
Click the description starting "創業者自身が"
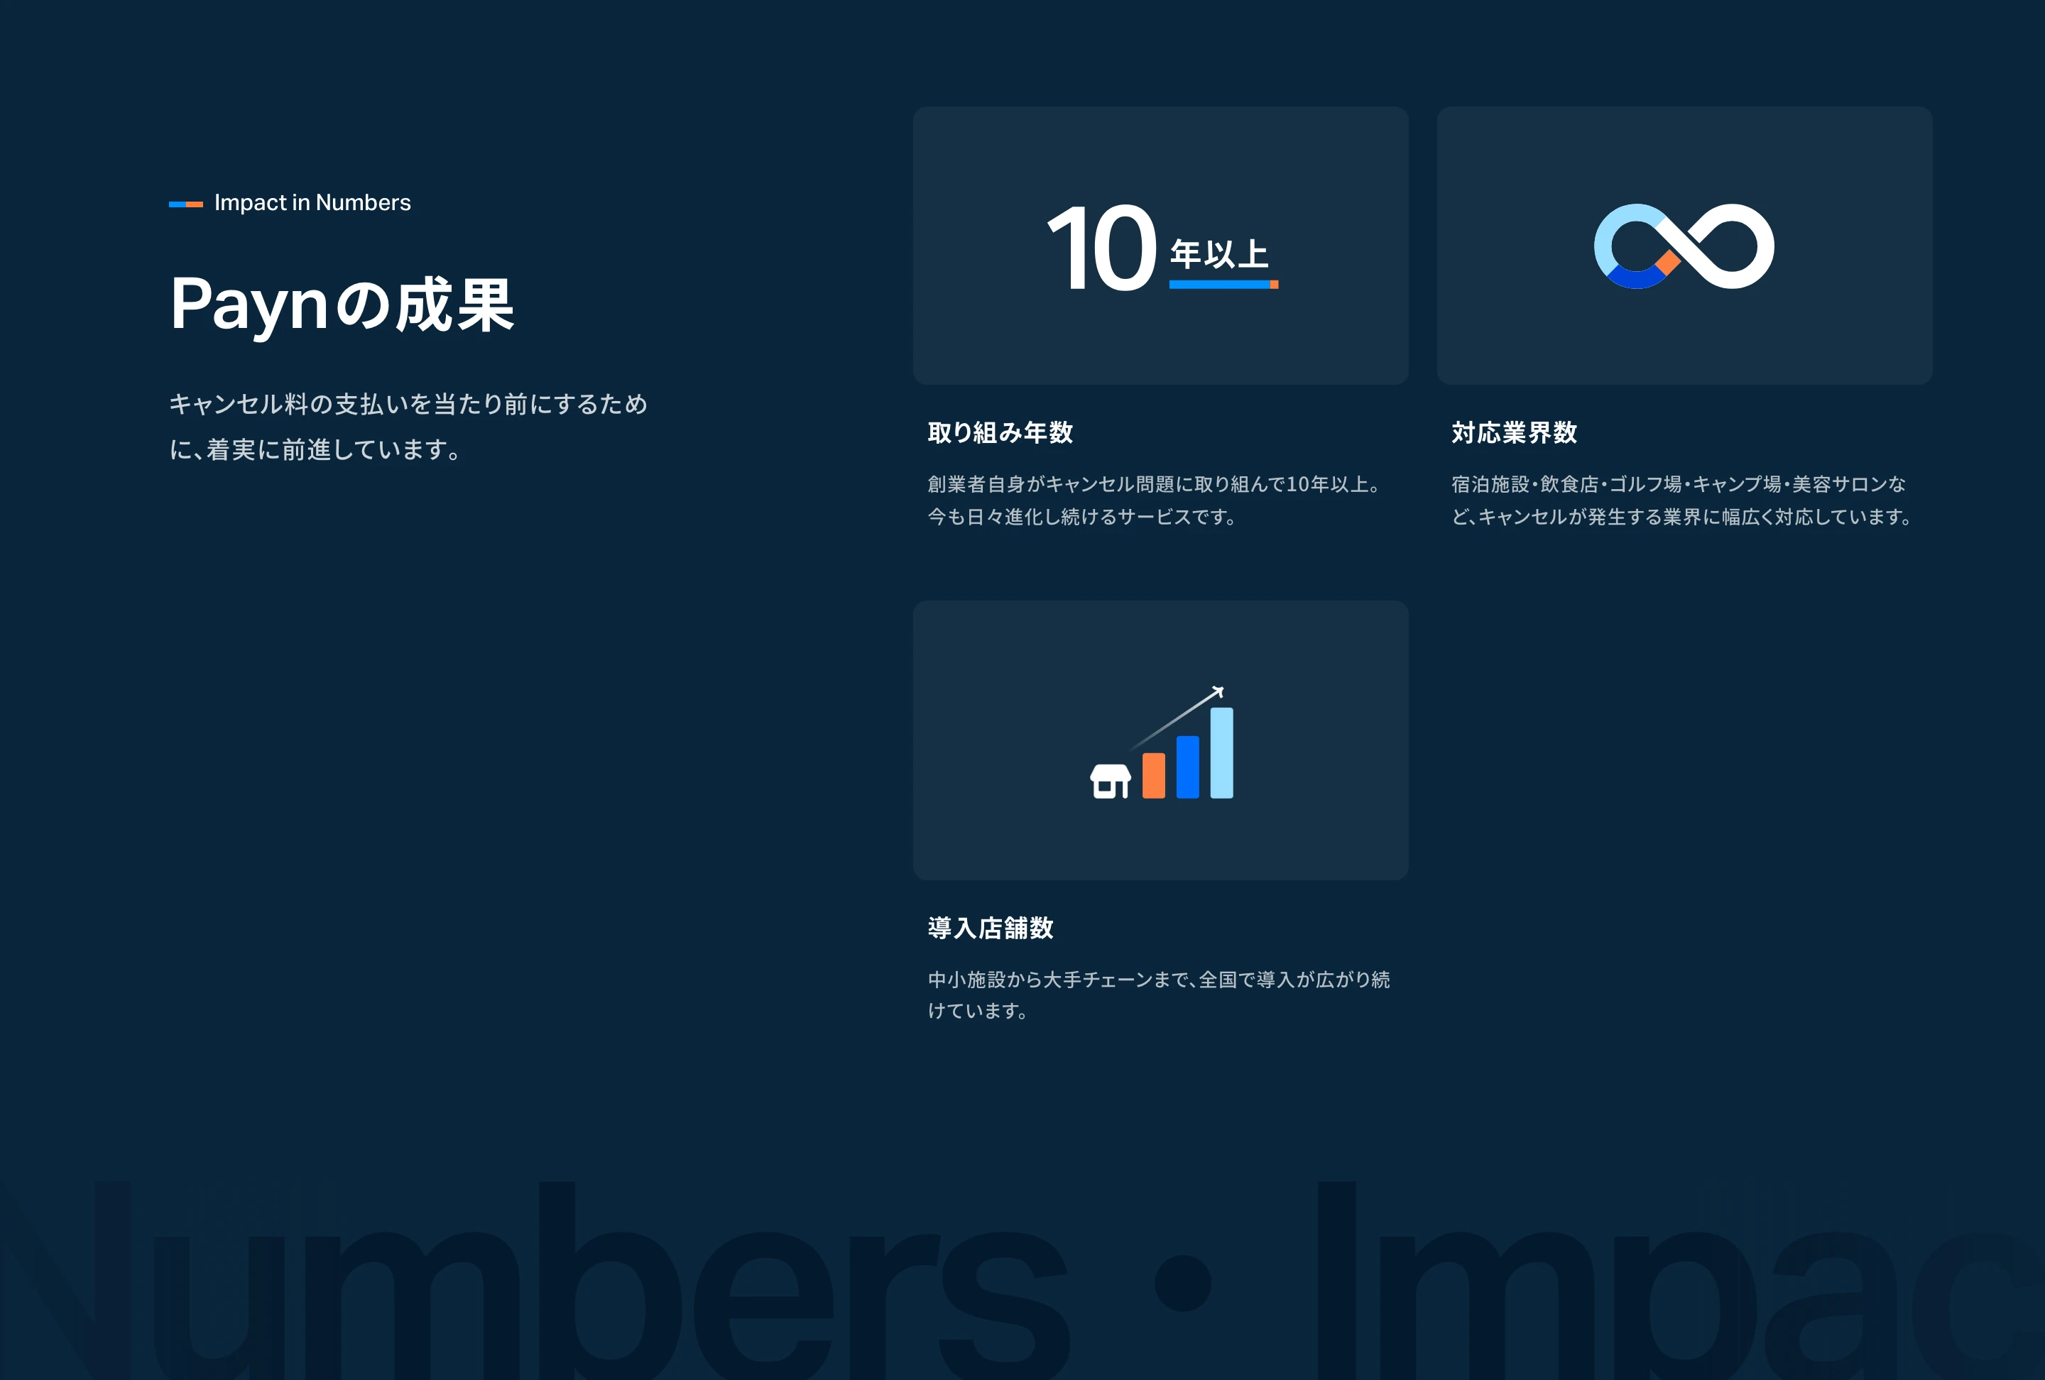(1155, 500)
